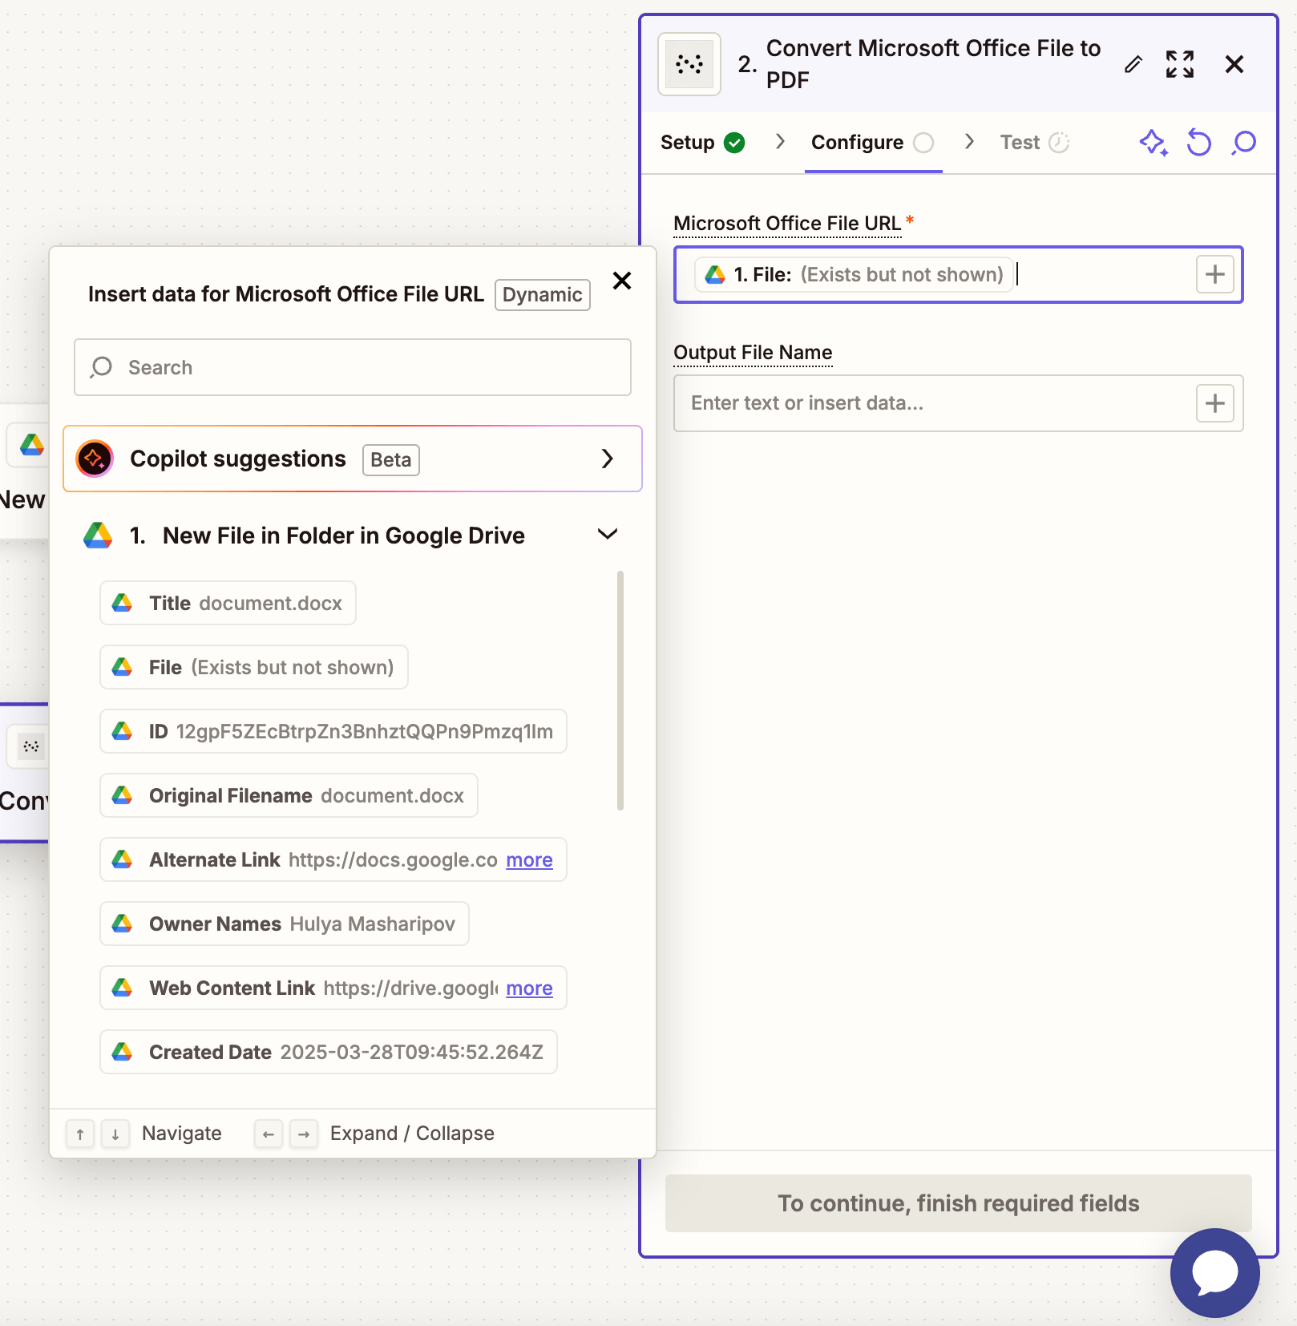Insert the Created Date data pill
This screenshot has width=1297, height=1326.
[329, 1052]
